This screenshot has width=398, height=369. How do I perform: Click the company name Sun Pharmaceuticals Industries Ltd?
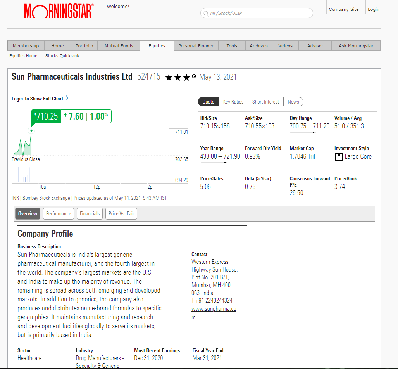click(x=72, y=76)
